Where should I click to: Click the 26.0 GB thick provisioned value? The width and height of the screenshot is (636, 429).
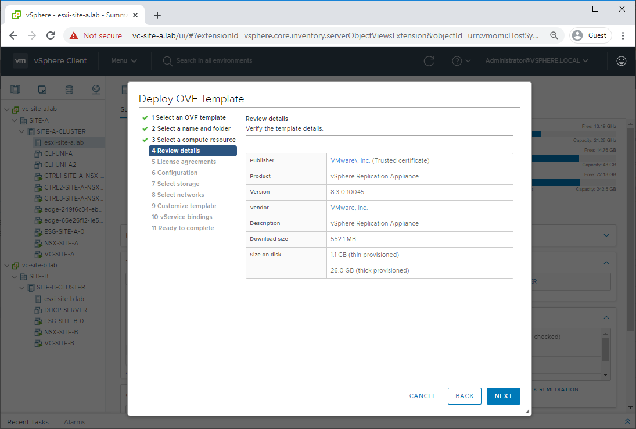[x=370, y=271]
